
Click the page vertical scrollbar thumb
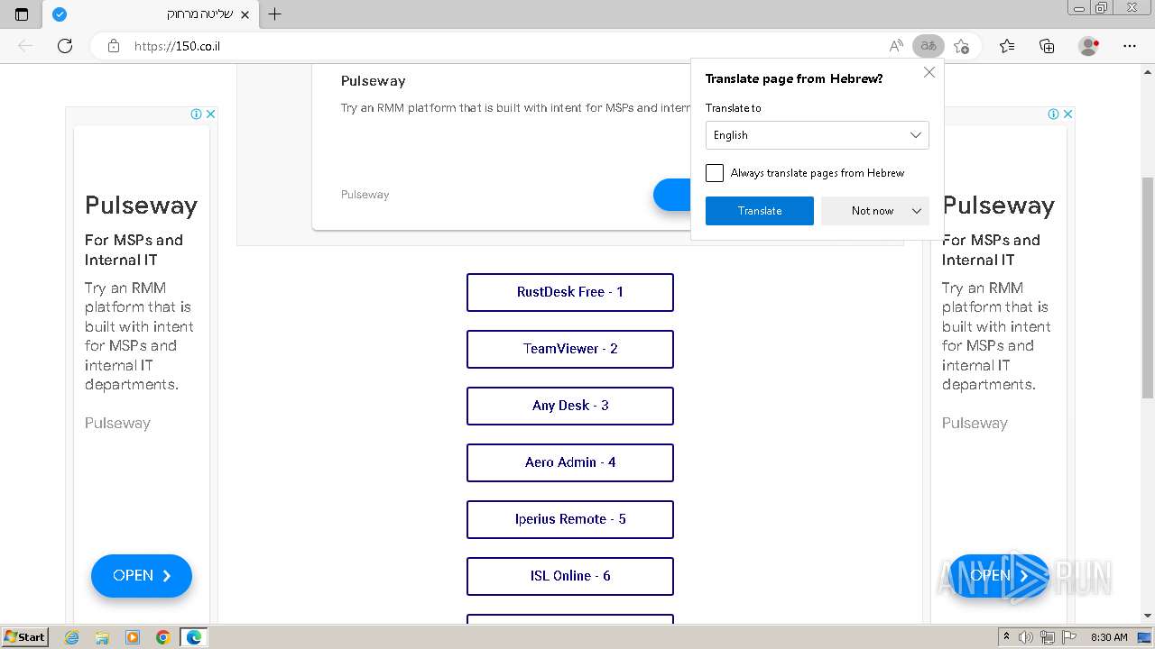pyautogui.click(x=1148, y=288)
